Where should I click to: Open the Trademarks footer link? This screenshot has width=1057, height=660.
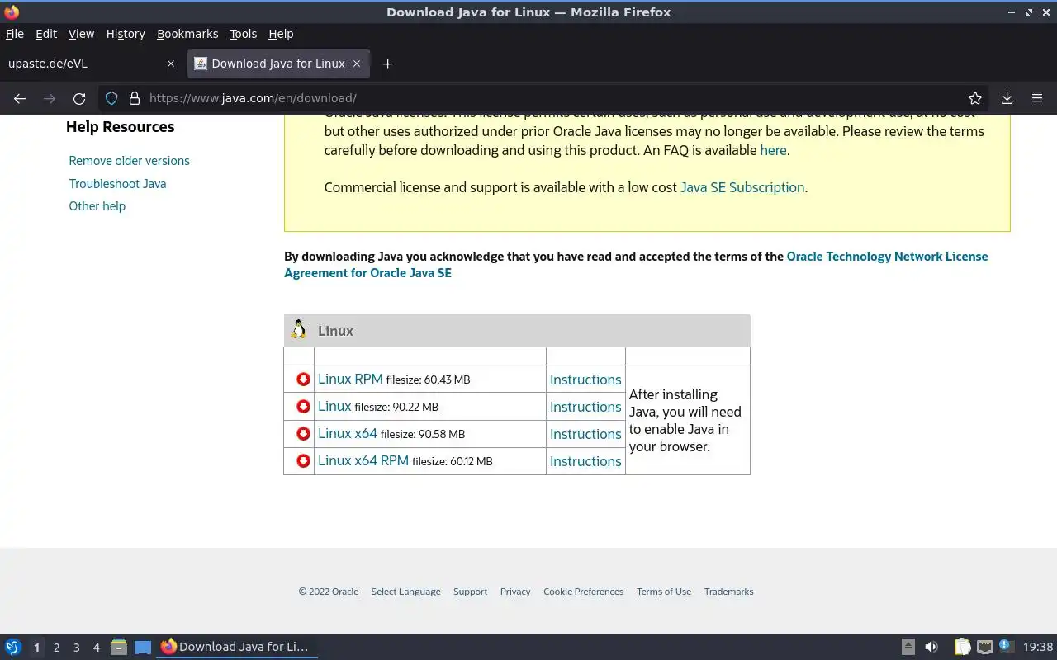pyautogui.click(x=729, y=592)
